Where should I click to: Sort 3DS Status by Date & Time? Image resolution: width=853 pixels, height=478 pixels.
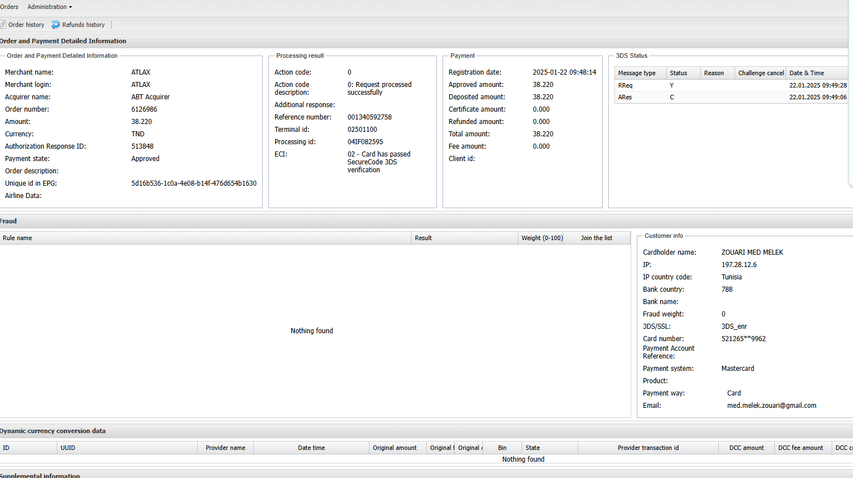point(806,73)
